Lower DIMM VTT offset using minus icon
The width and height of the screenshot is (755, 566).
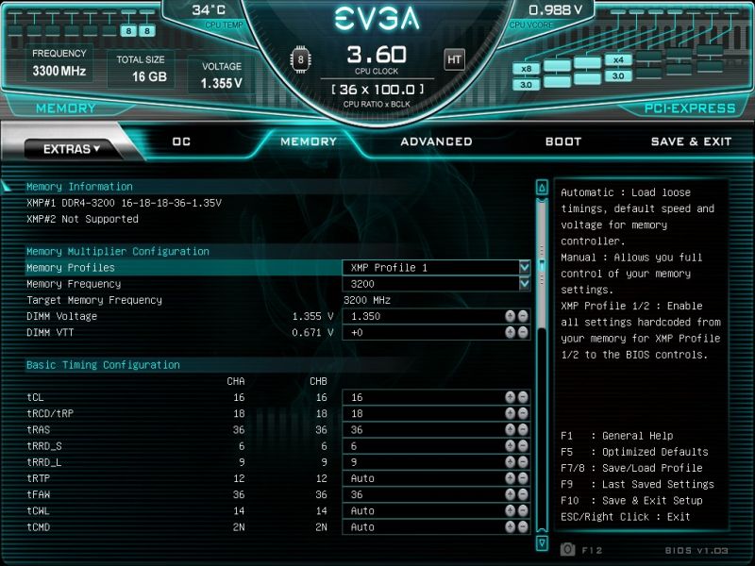(523, 333)
